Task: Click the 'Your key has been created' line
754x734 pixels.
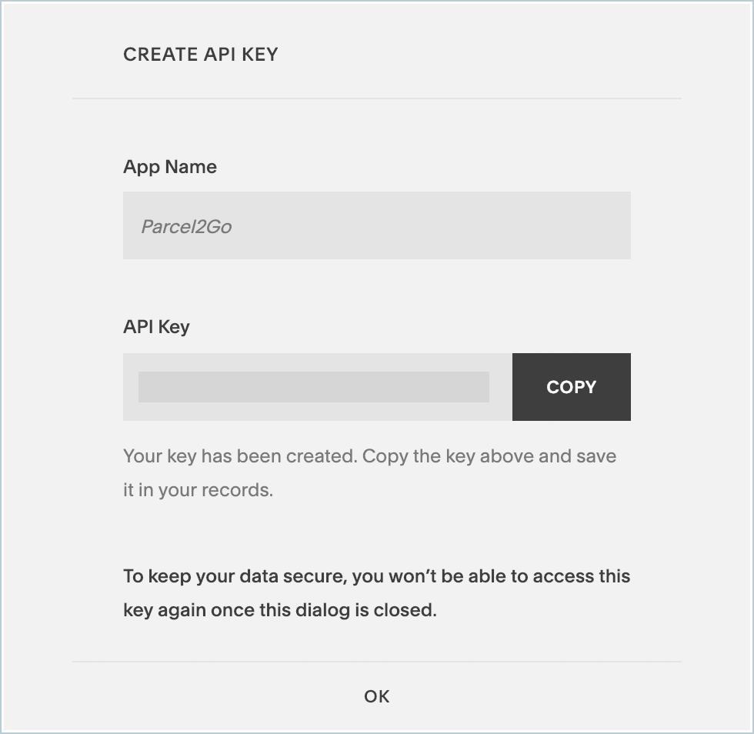Action: click(369, 456)
